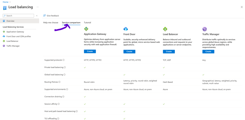
Task: Click the Load Balancing Services section header
Action: pos(13,27)
